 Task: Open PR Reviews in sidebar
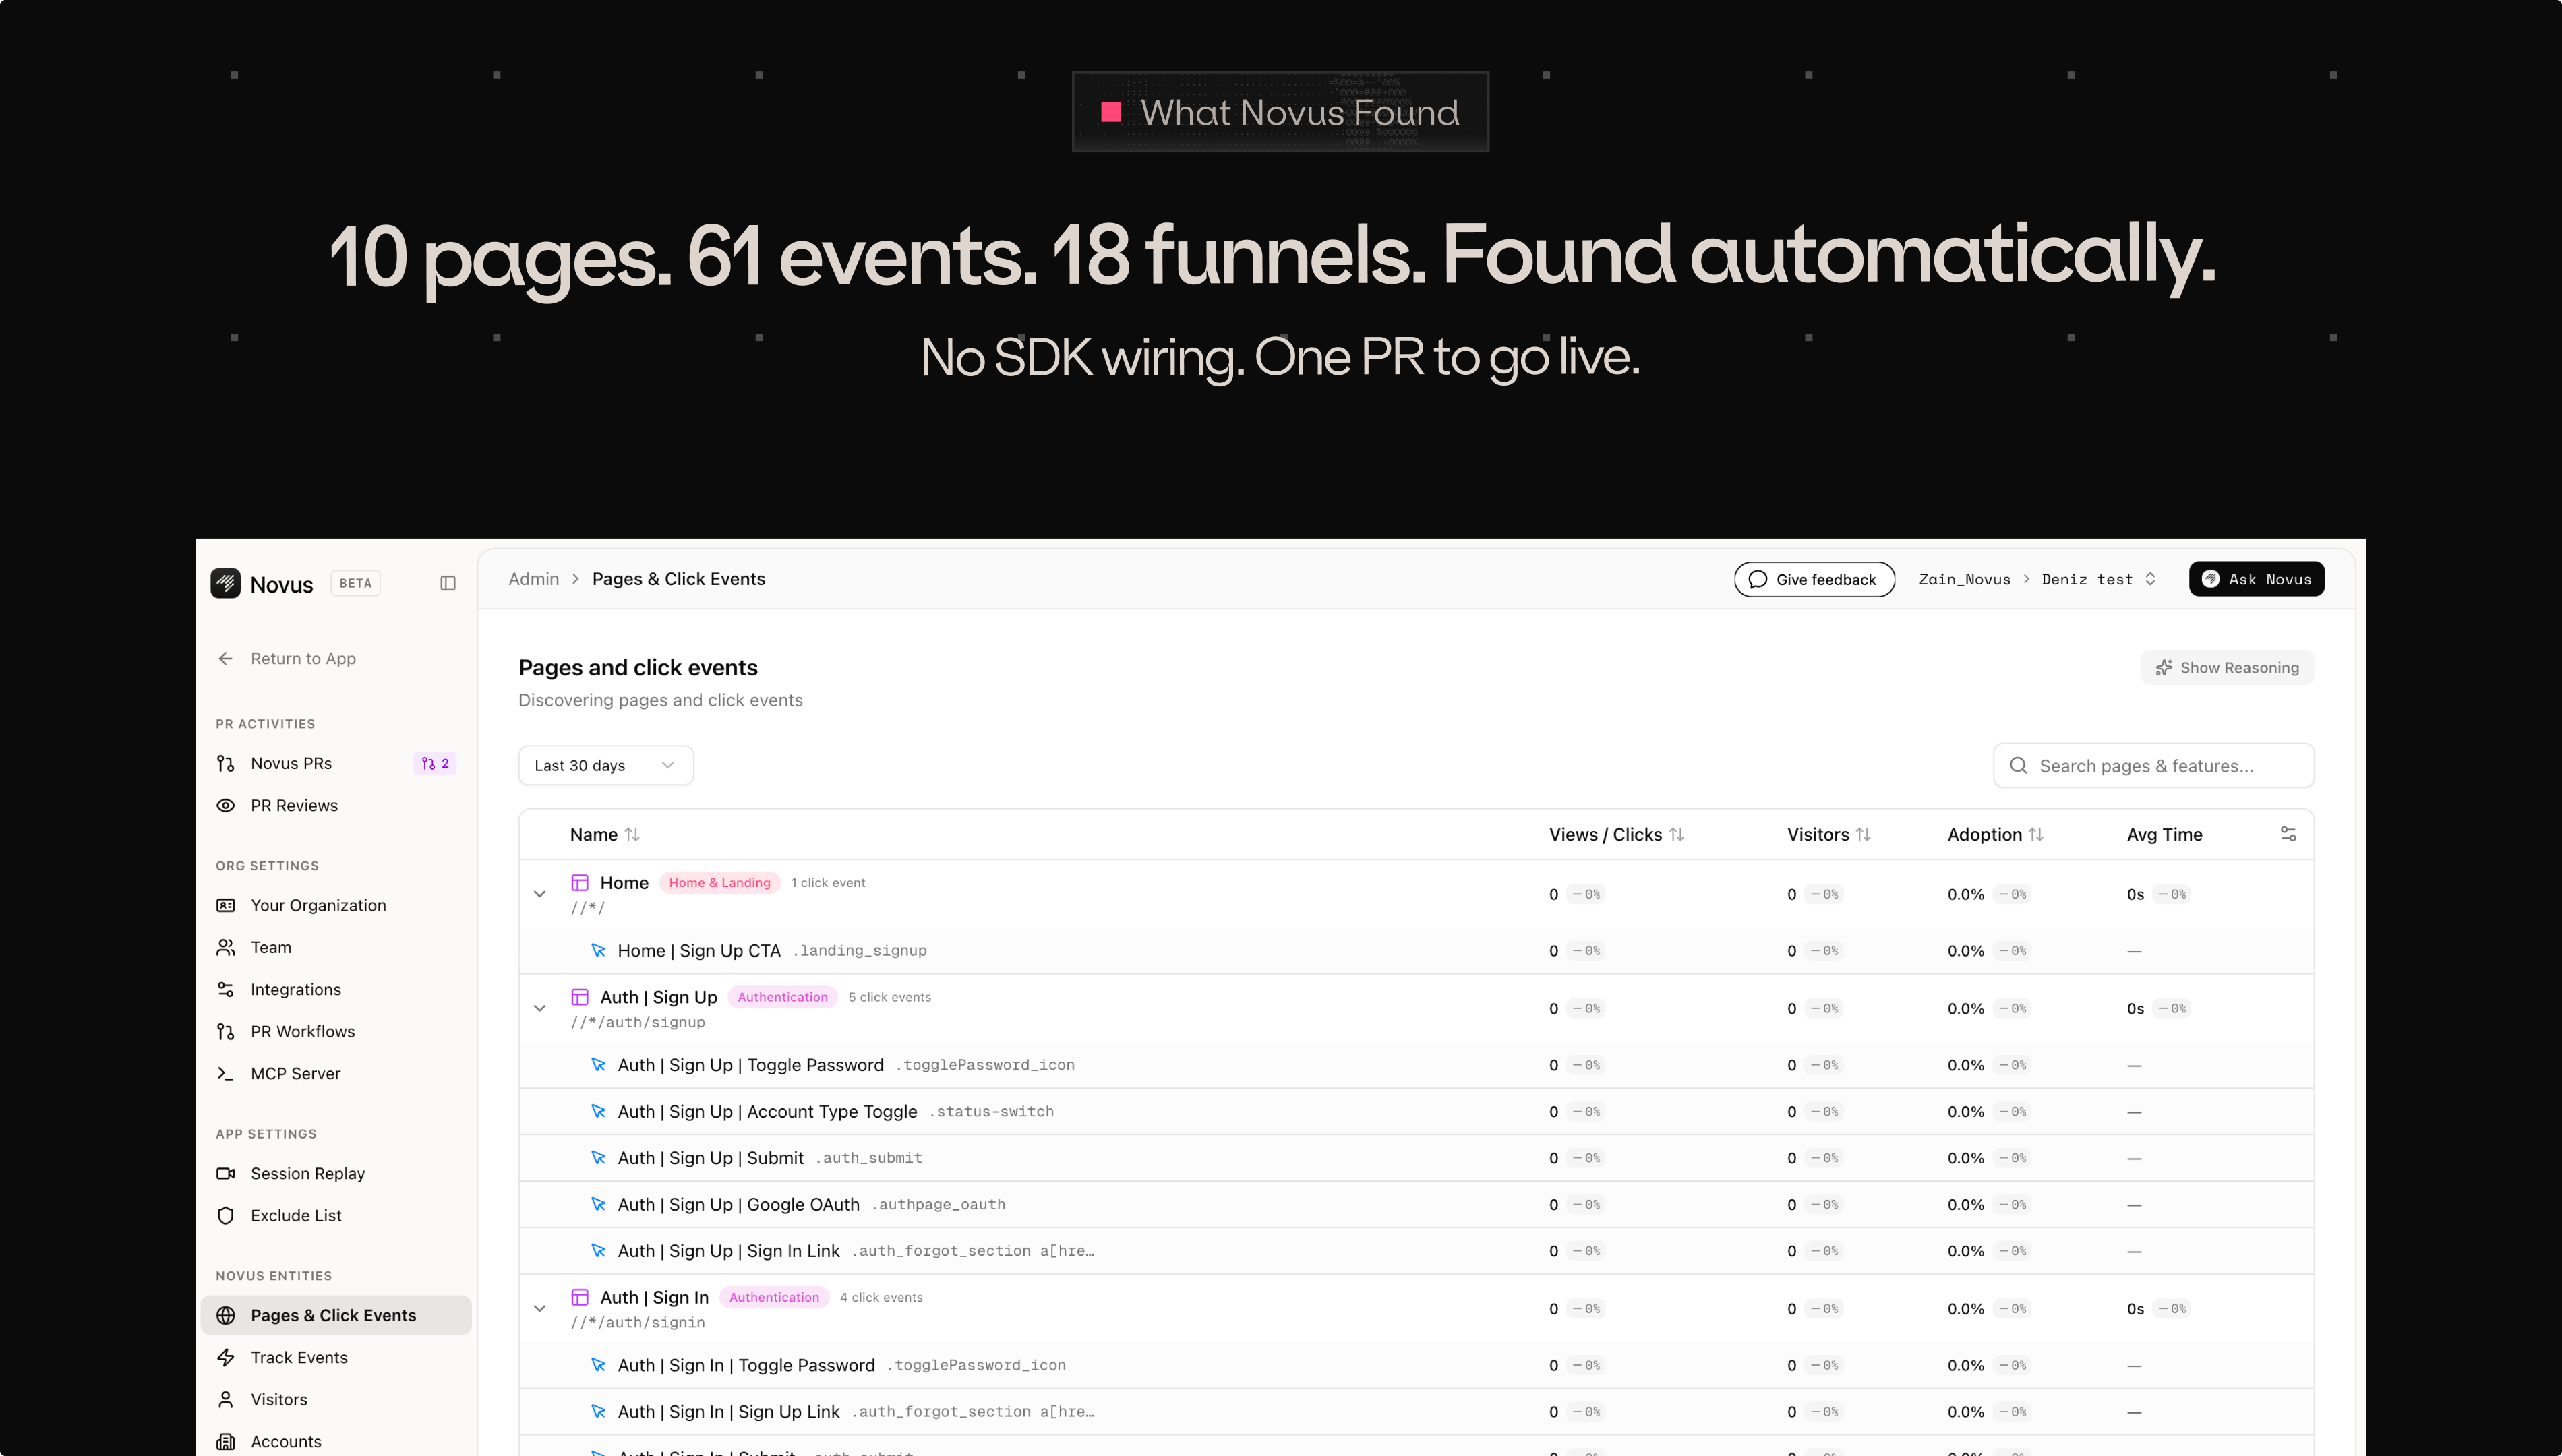[x=336, y=805]
